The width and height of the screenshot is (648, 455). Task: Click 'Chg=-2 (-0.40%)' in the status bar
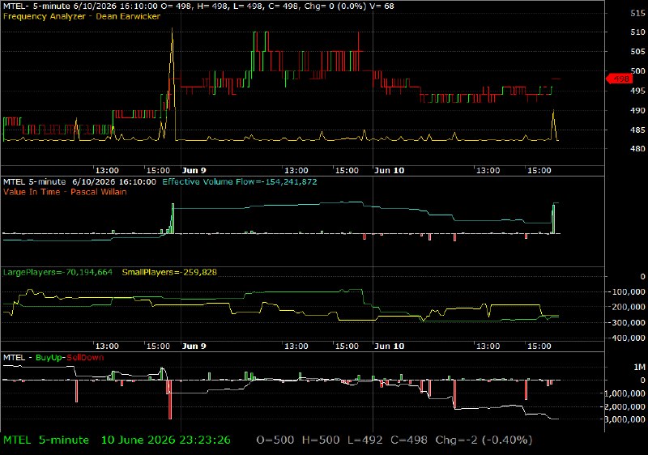pyautogui.click(x=484, y=440)
